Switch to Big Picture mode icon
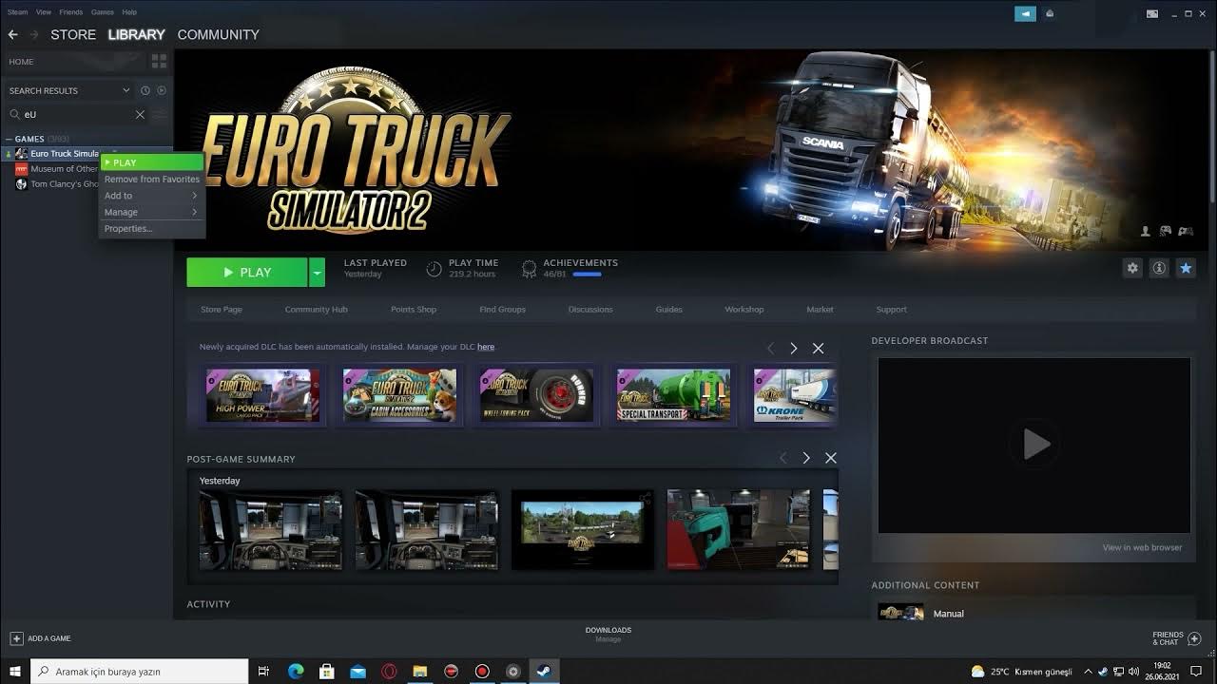 point(1152,13)
